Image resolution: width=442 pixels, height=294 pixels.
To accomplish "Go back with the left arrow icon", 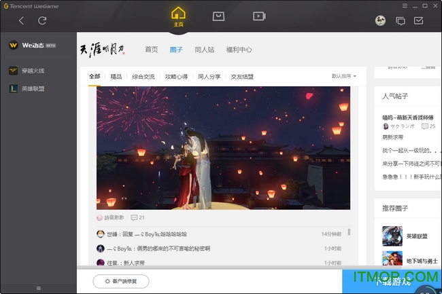I will tap(22, 20).
